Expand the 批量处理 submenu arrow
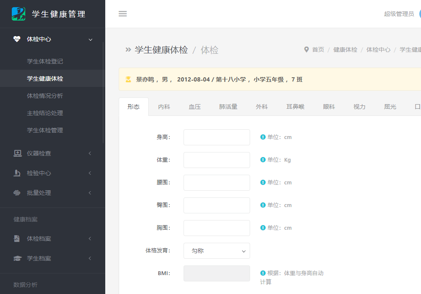Image resolution: width=421 pixels, height=294 pixels. pyautogui.click(x=90, y=193)
